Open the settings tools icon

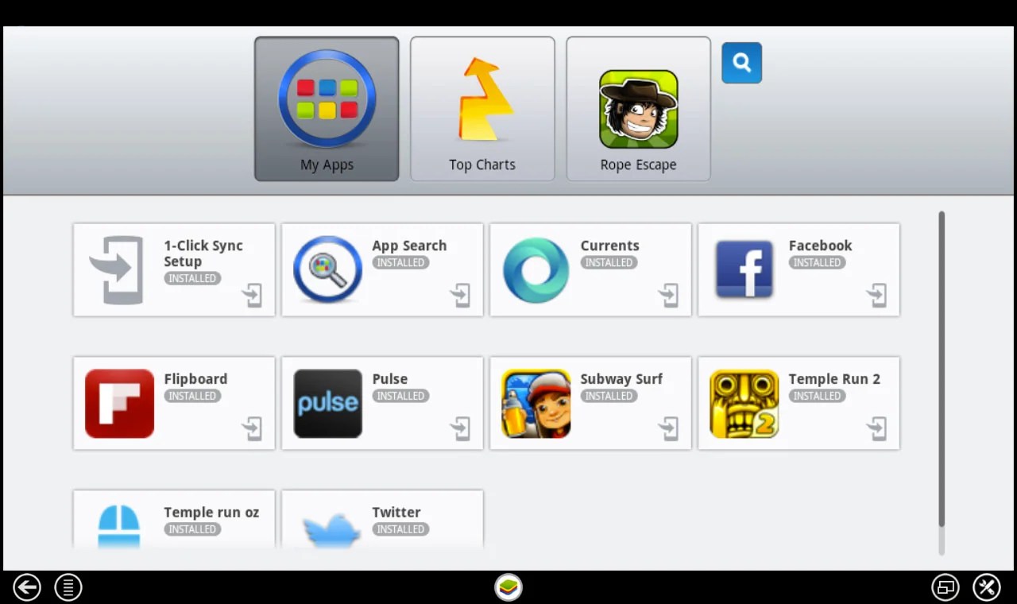tap(987, 587)
